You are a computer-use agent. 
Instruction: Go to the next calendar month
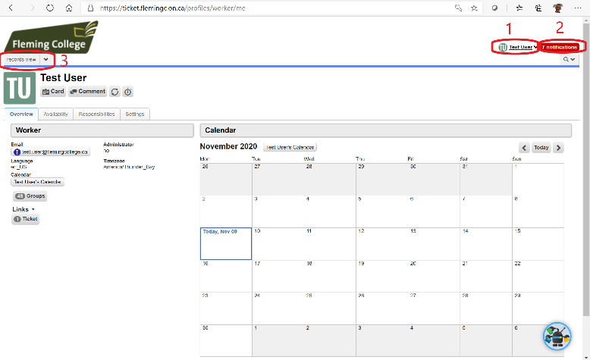[x=559, y=148]
